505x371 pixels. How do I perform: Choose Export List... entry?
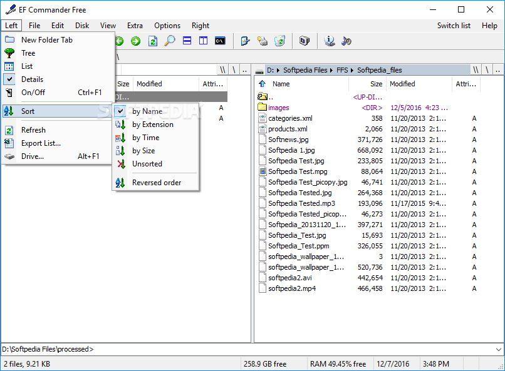[58, 143]
